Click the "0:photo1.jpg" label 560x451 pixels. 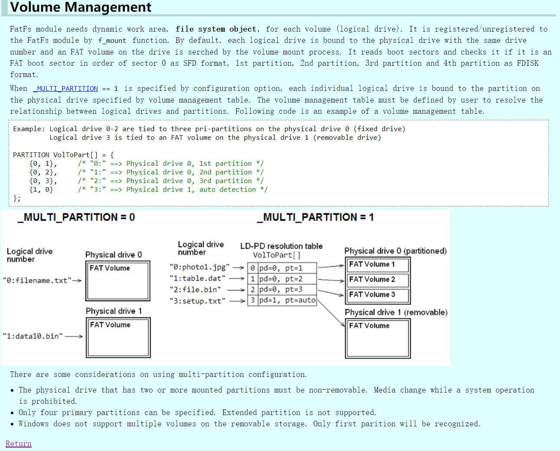[x=199, y=267]
